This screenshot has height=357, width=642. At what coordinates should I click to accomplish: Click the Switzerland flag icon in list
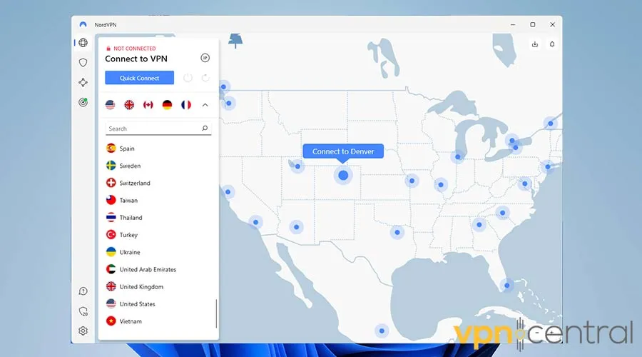[111, 183]
